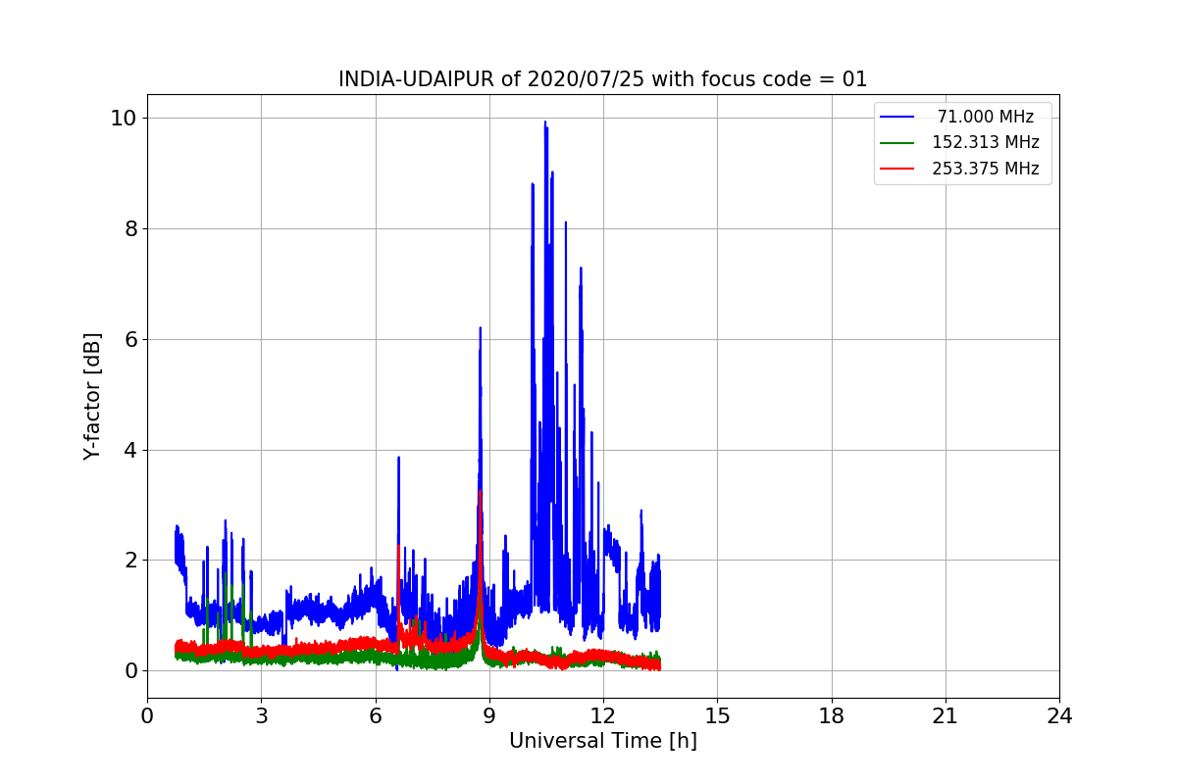Select the '253.375 MHz' legend label
Image resolution: width=1177 pixels, height=784 pixels.
[985, 169]
